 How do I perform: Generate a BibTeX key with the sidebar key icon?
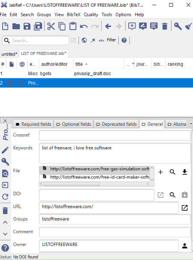5,162
